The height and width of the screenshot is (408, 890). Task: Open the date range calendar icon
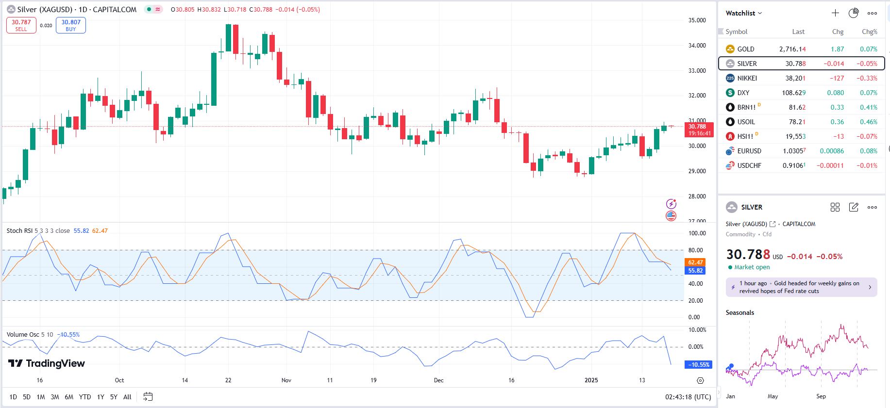pyautogui.click(x=148, y=397)
